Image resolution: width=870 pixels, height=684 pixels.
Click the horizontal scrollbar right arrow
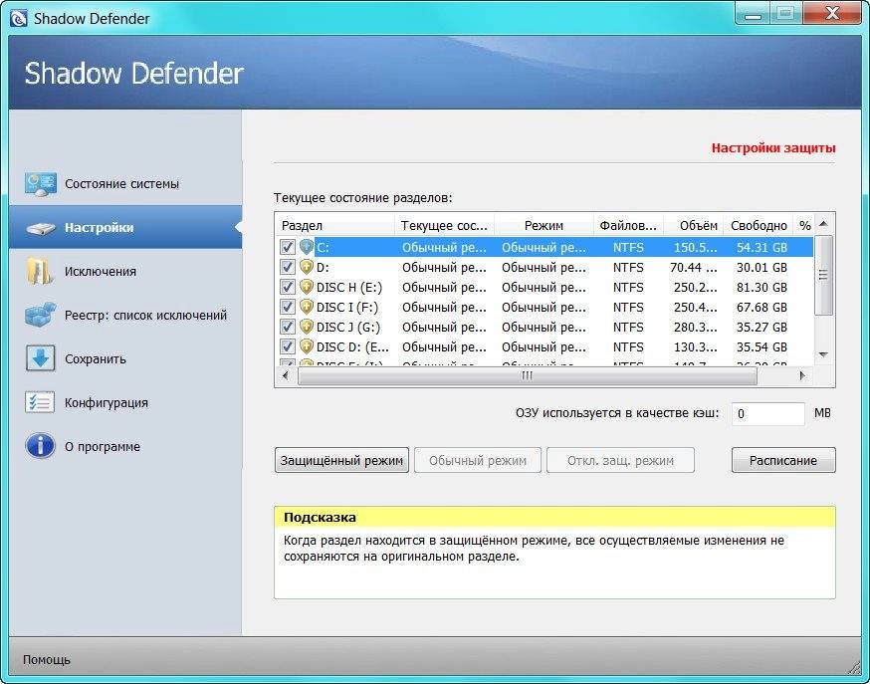click(x=802, y=375)
